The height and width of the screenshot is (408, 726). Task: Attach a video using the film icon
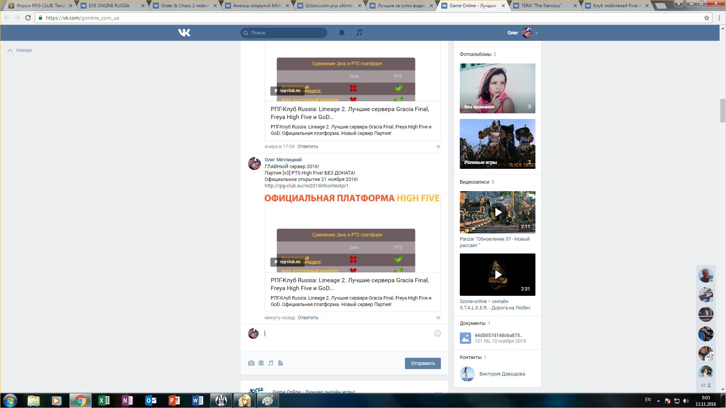261,363
